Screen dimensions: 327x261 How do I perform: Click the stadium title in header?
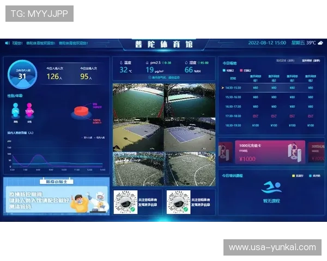pos(164,45)
